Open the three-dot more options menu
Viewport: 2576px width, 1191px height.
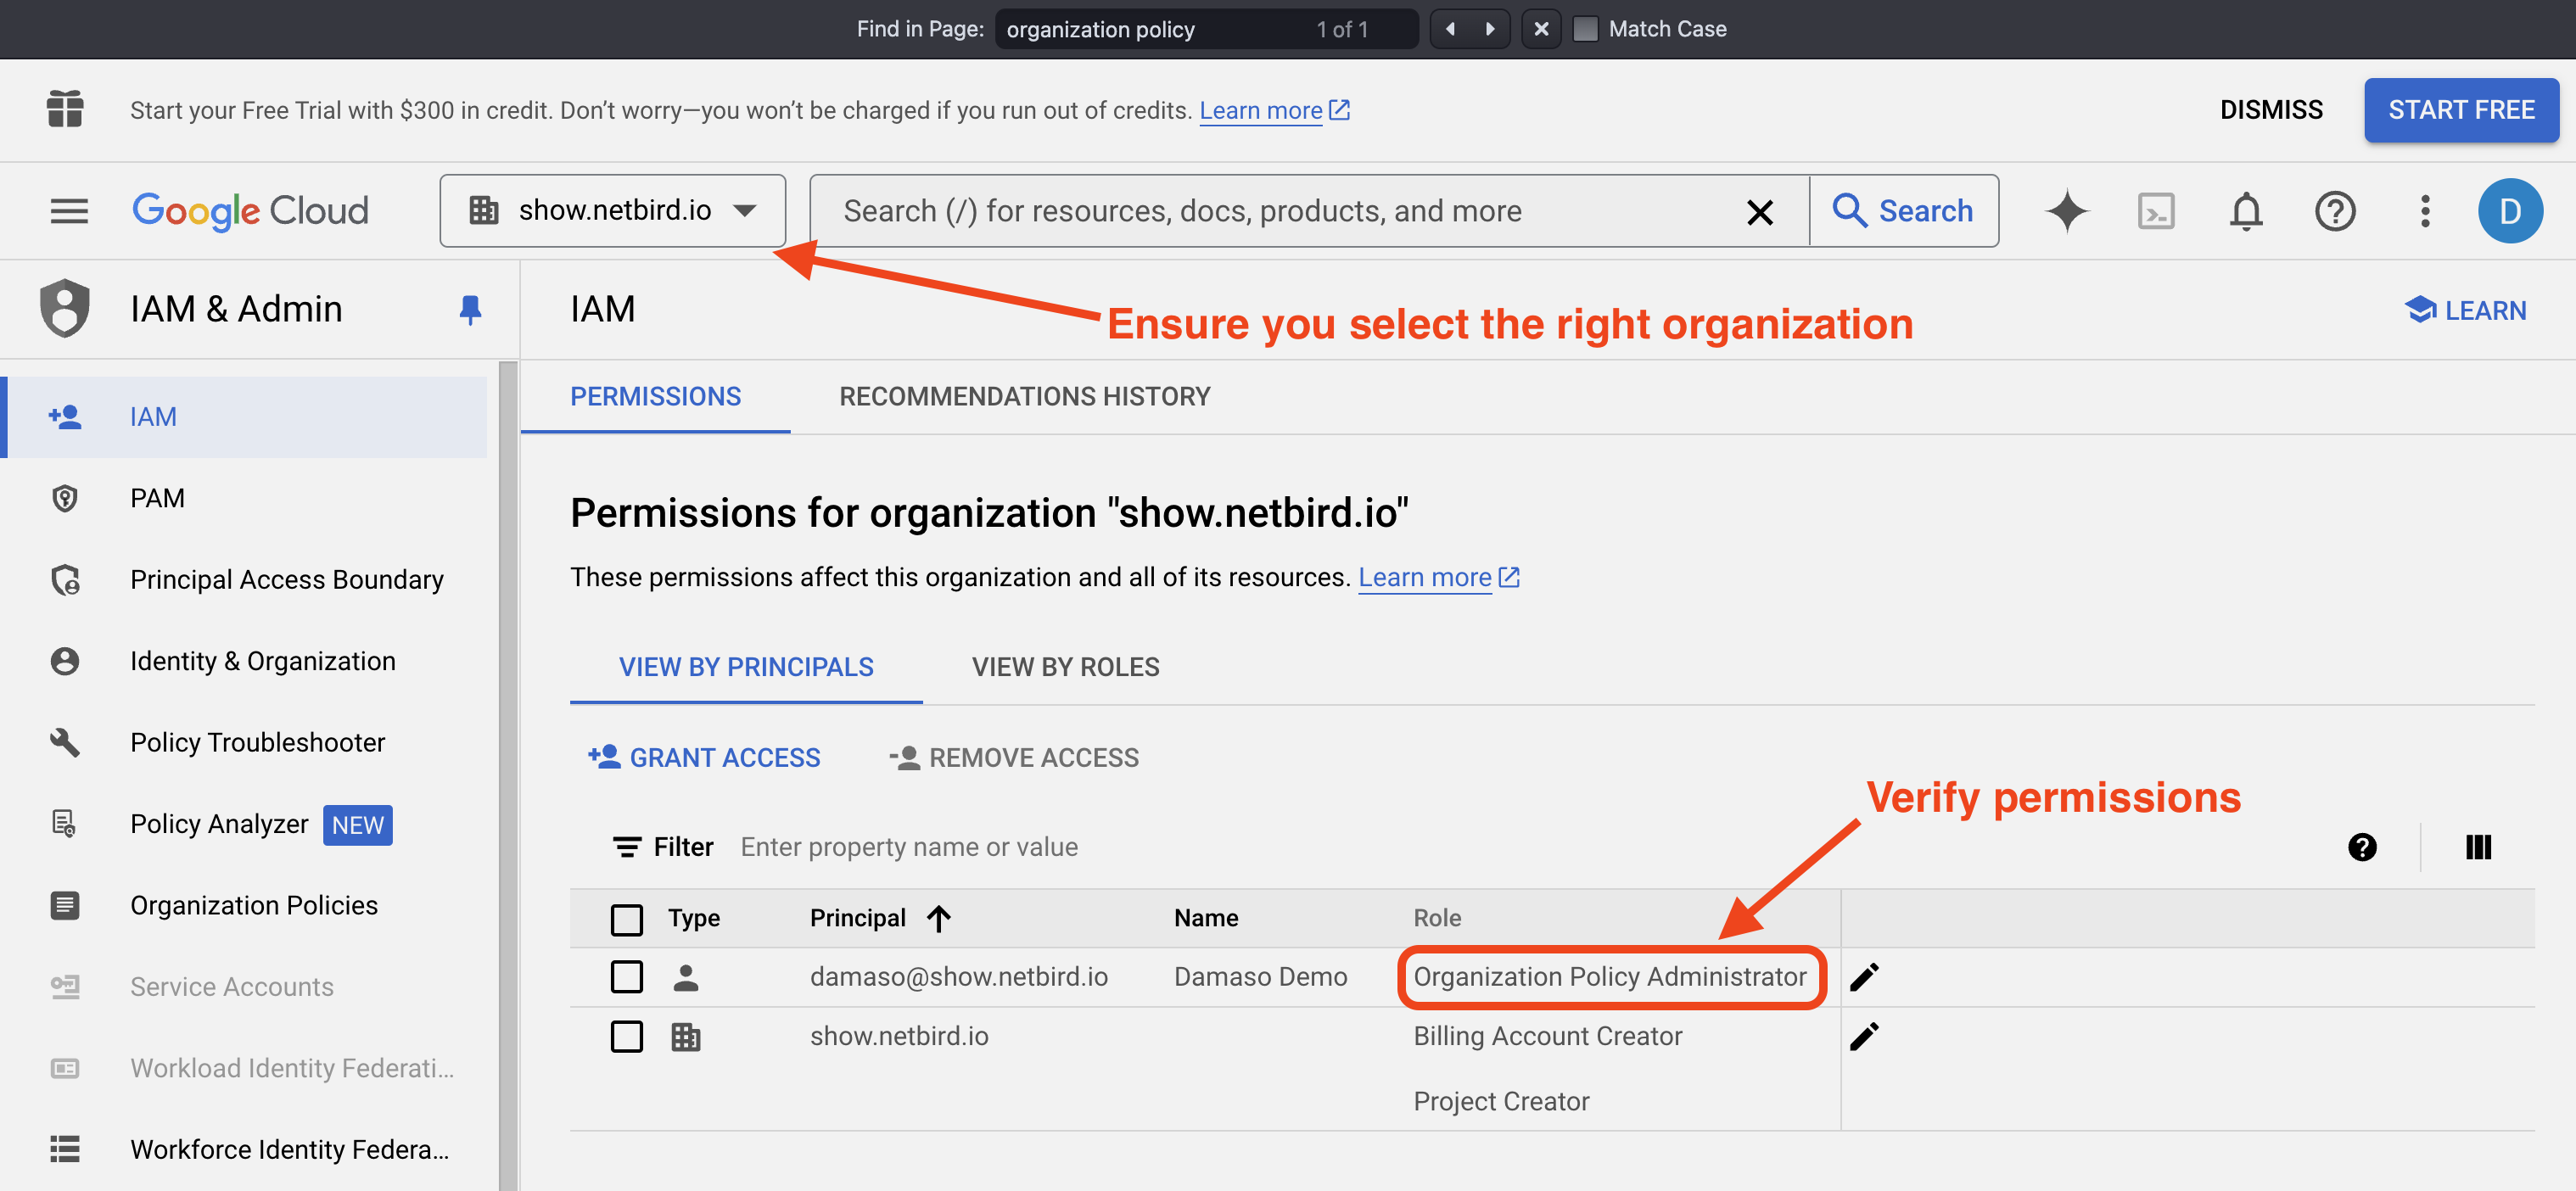click(2423, 210)
